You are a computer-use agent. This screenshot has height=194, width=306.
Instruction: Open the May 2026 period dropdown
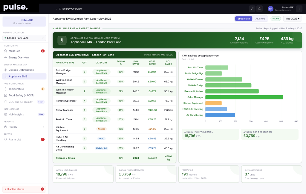[x=292, y=19]
